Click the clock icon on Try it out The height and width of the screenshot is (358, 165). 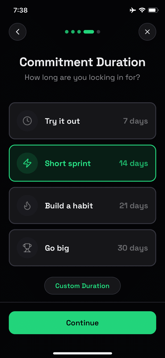pos(27,121)
